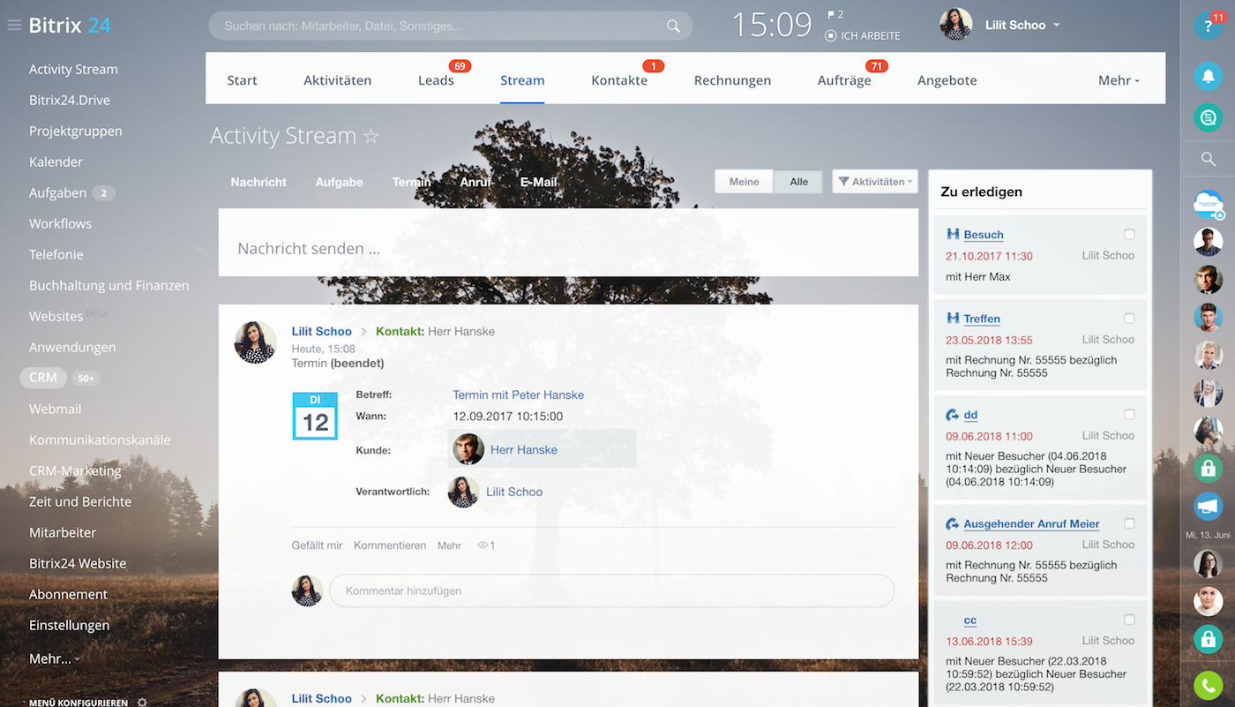Open the topmost contact avatar in right sidebar
This screenshot has height=707, width=1235.
click(x=1209, y=242)
